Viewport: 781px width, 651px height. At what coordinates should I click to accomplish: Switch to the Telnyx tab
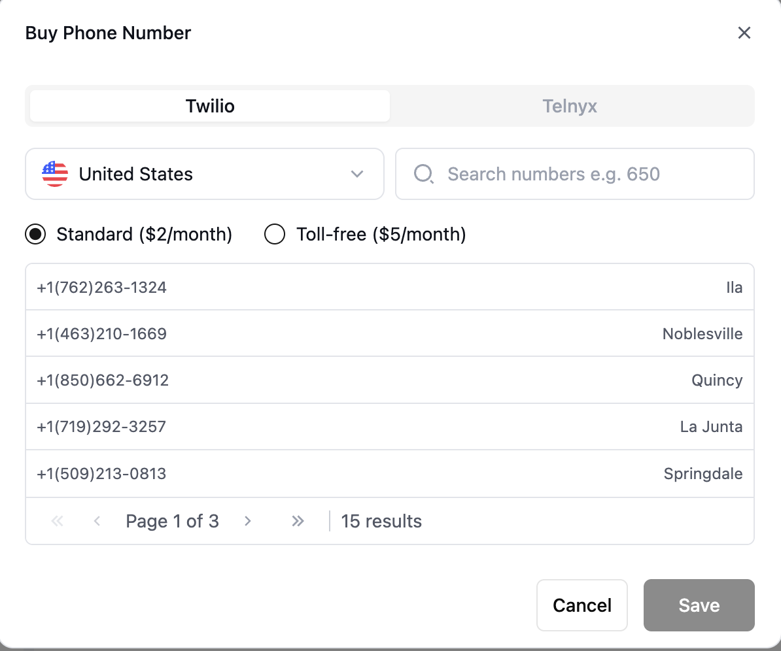pos(570,106)
